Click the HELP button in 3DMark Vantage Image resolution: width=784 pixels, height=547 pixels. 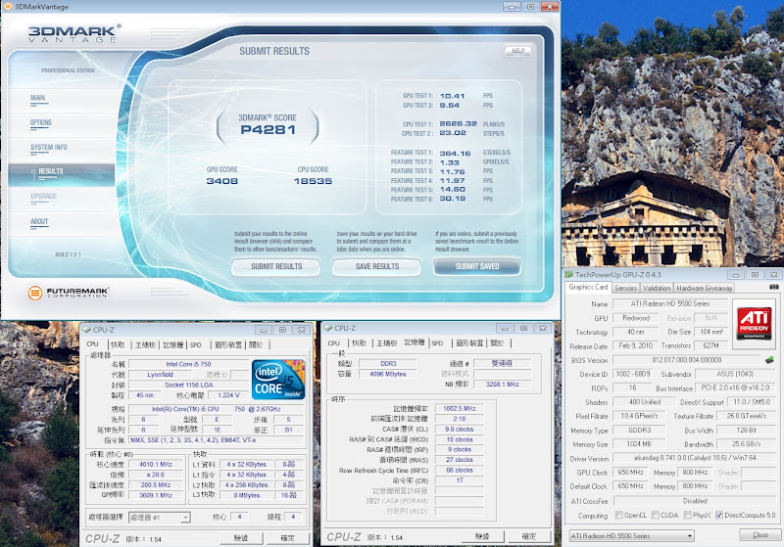point(518,51)
